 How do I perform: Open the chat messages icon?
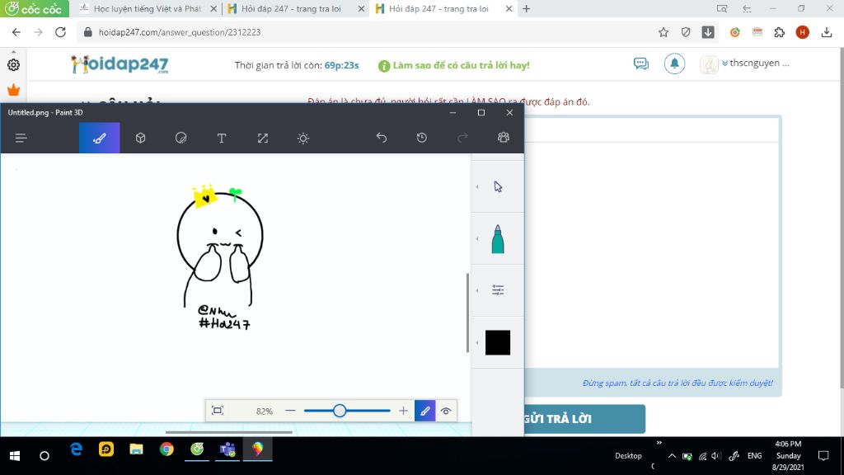[x=640, y=63]
